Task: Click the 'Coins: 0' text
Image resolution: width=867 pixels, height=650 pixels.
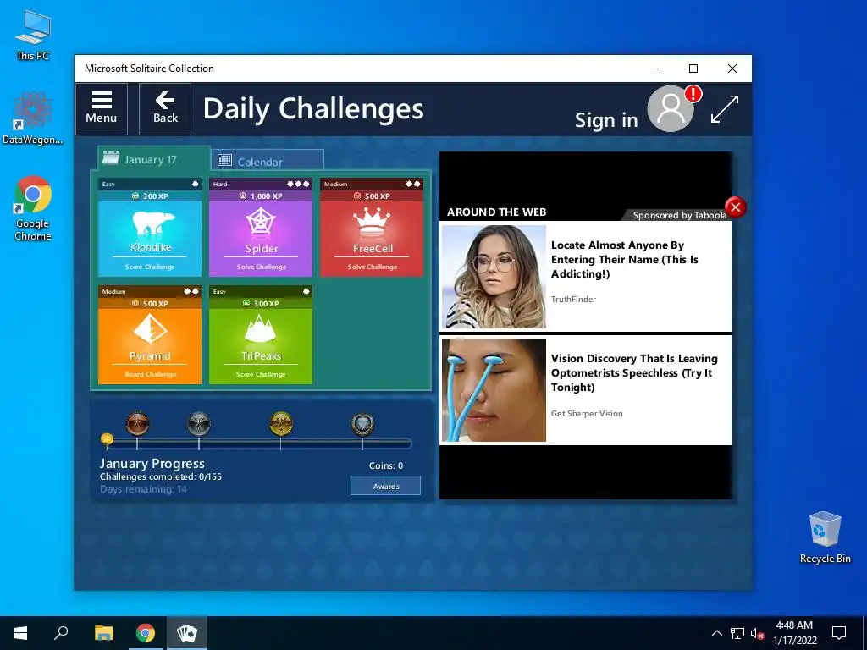Action: click(x=386, y=465)
